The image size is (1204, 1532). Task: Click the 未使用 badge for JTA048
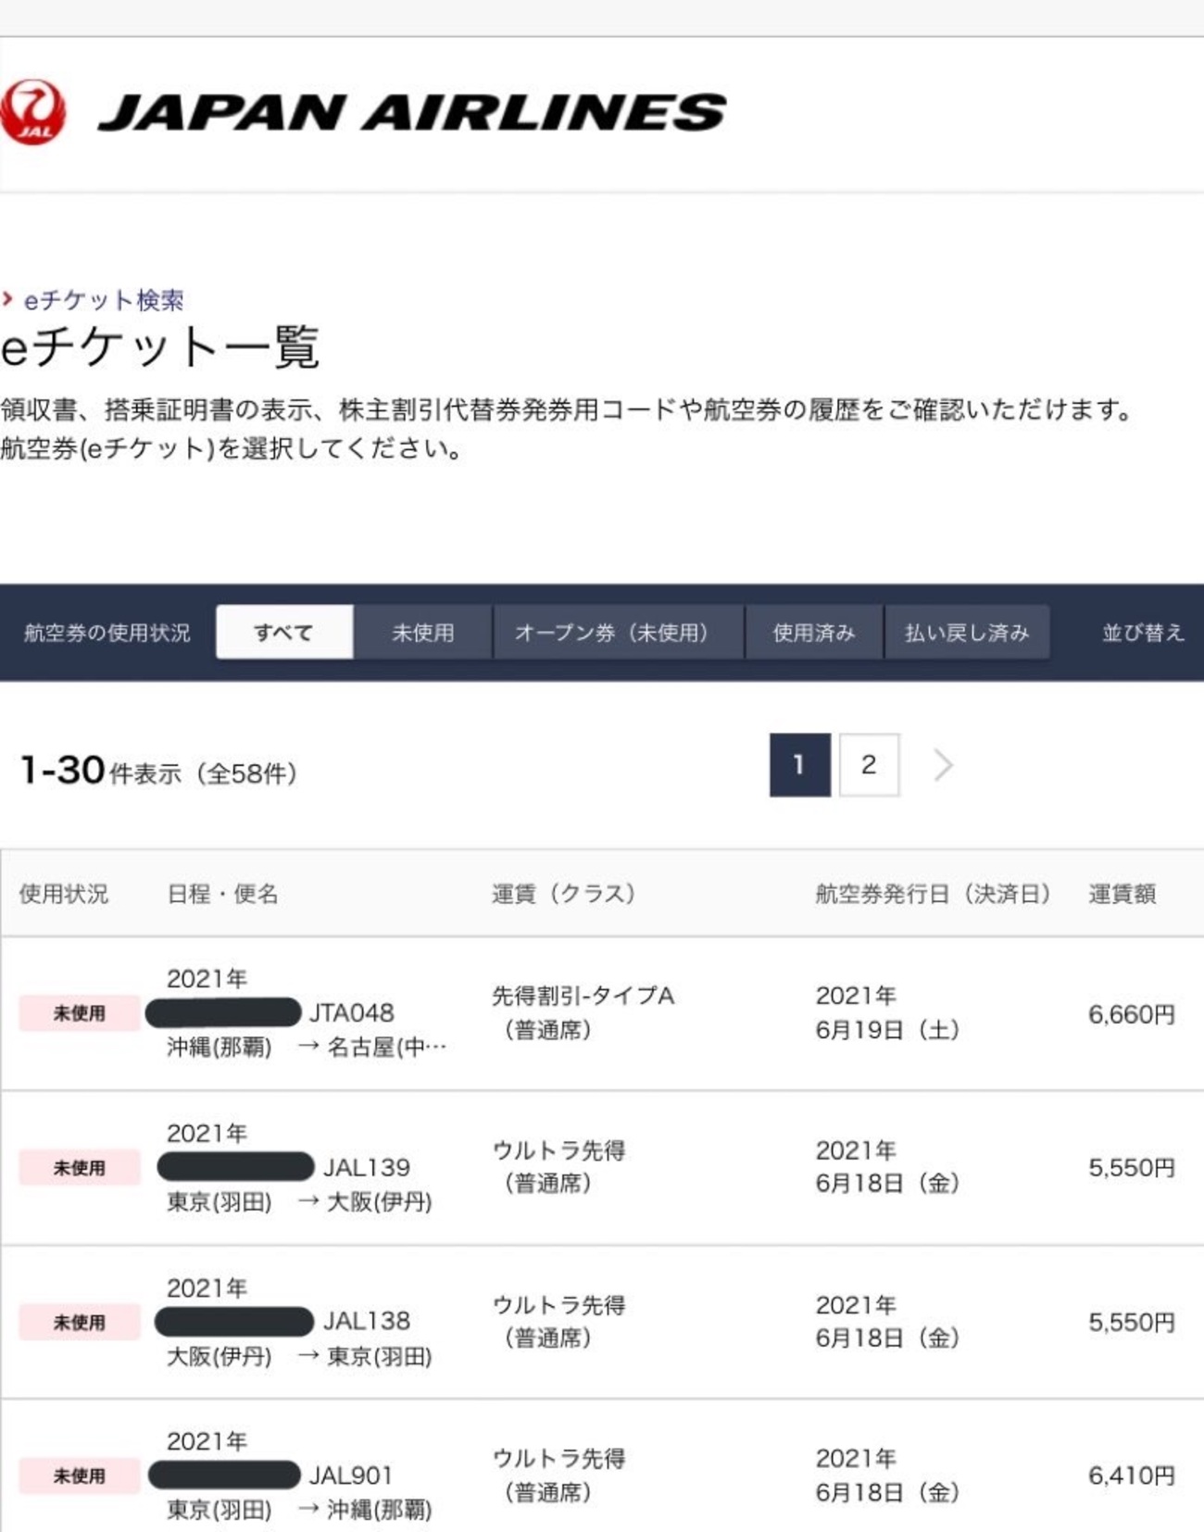click(x=80, y=1013)
